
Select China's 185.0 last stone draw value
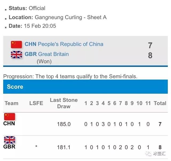click(x=64, y=124)
